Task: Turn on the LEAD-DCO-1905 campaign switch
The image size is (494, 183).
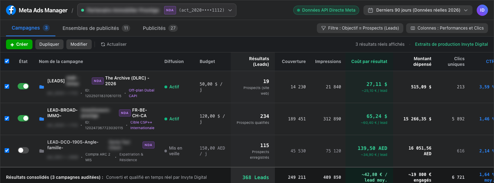Action: [x=23, y=150]
